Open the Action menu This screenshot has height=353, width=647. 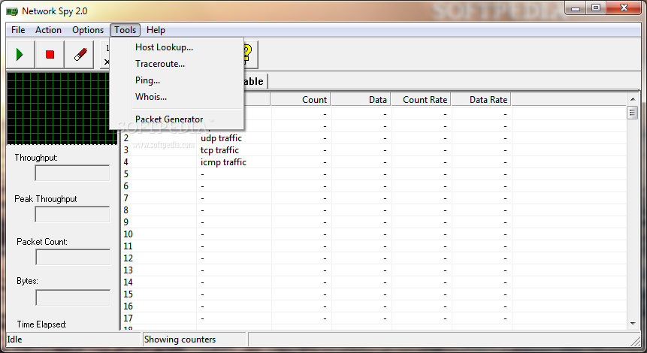[48, 30]
